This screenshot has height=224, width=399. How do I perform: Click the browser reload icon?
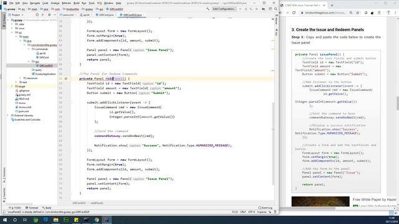point(294,12)
